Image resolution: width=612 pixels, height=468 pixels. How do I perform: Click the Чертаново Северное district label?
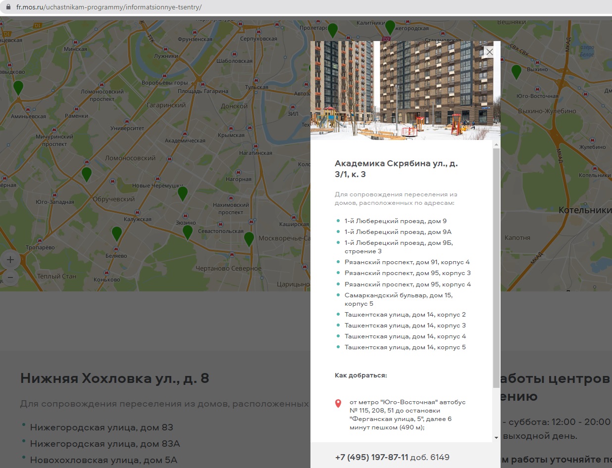228,269
